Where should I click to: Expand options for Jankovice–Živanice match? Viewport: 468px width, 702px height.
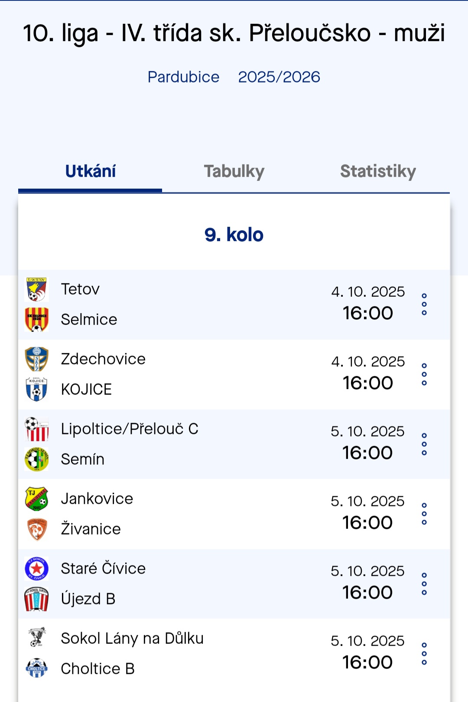[424, 514]
